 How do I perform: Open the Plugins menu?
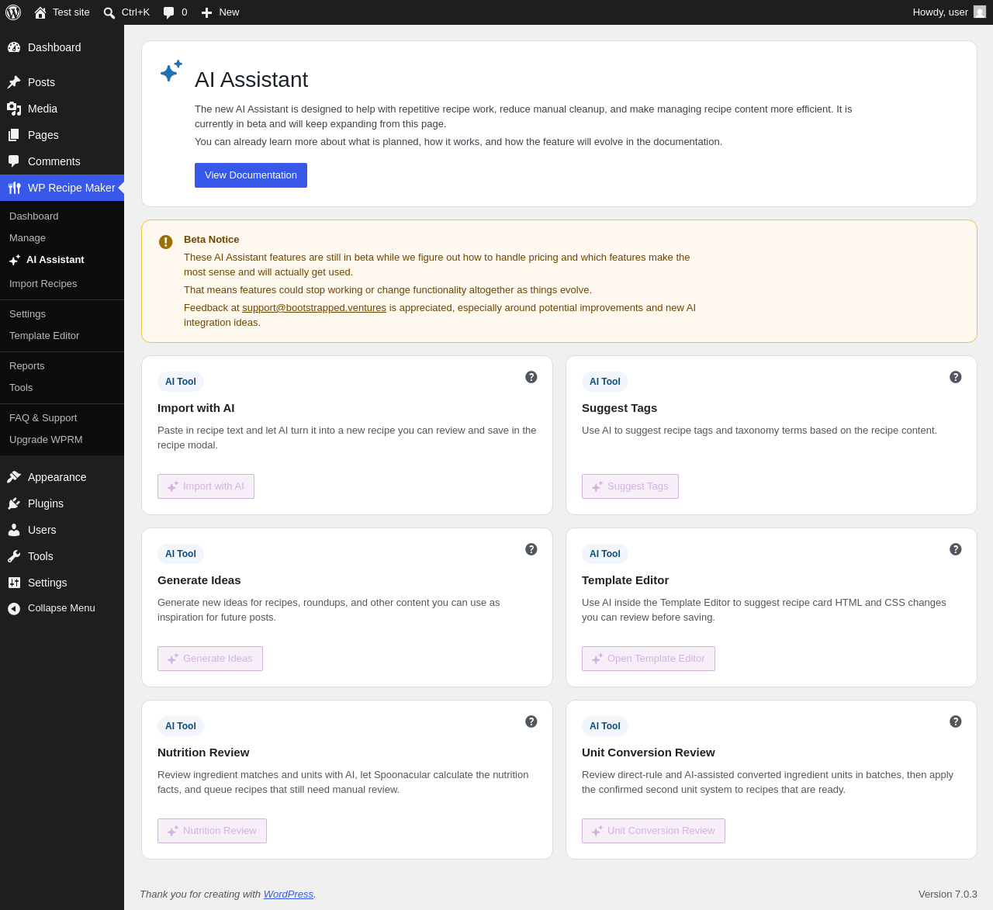(46, 503)
